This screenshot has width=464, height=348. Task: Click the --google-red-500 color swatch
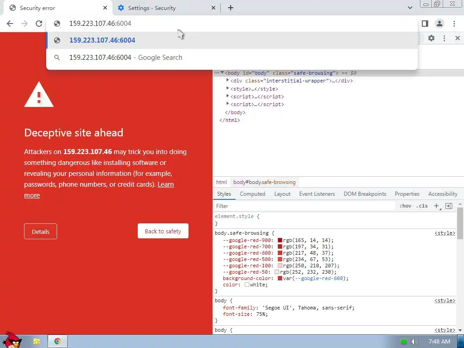click(x=280, y=259)
